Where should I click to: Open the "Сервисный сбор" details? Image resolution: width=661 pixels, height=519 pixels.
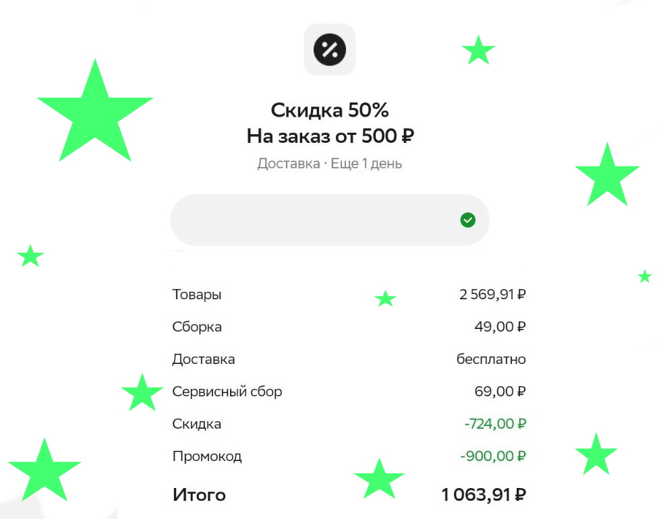click(x=227, y=392)
